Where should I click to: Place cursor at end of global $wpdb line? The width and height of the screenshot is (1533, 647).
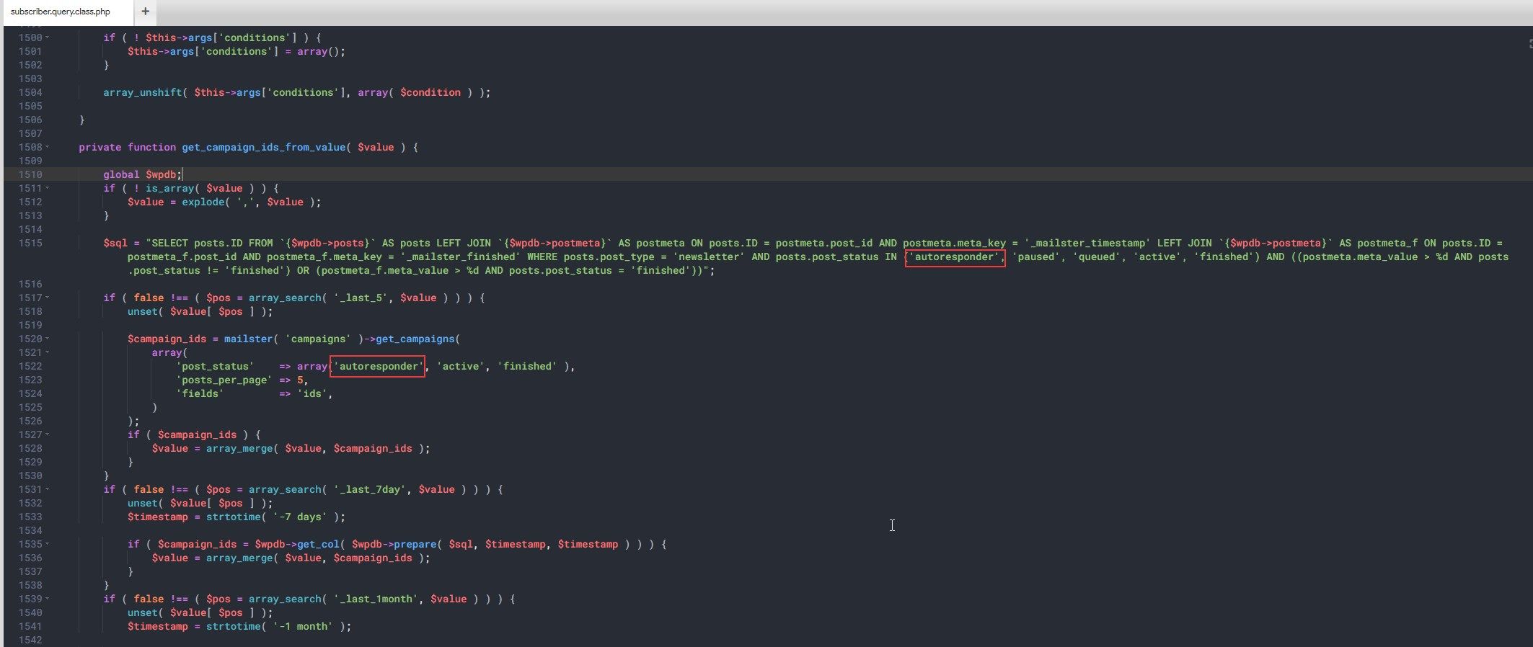pos(182,174)
